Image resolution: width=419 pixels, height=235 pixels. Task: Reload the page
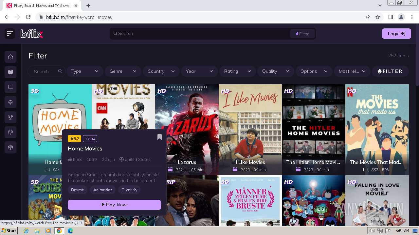click(x=28, y=17)
